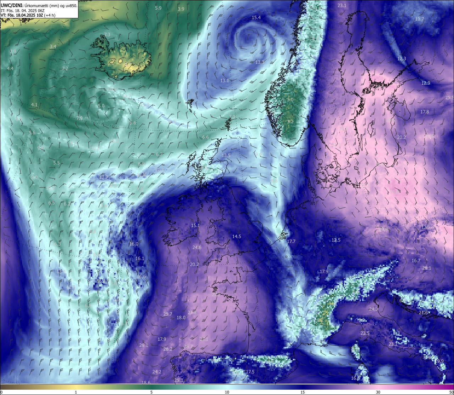The image size is (454, 395).
Task: Click the map value '18.6'
Action: pos(146,382)
